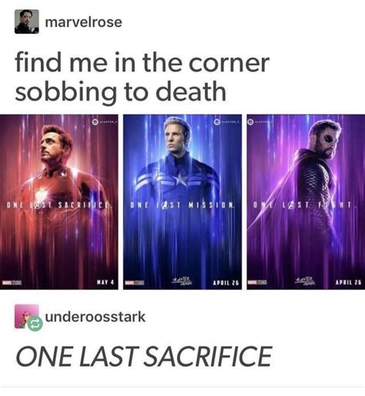Click the MAY 4 date on the red poster

click(105, 282)
